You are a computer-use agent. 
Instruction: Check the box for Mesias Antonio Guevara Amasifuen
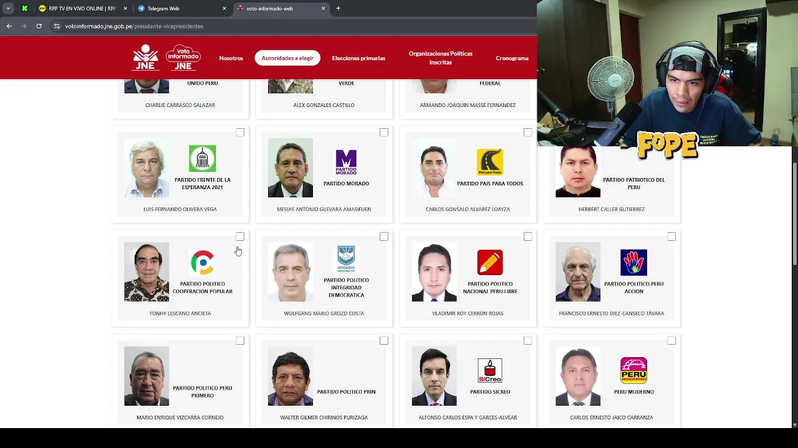[x=384, y=133]
